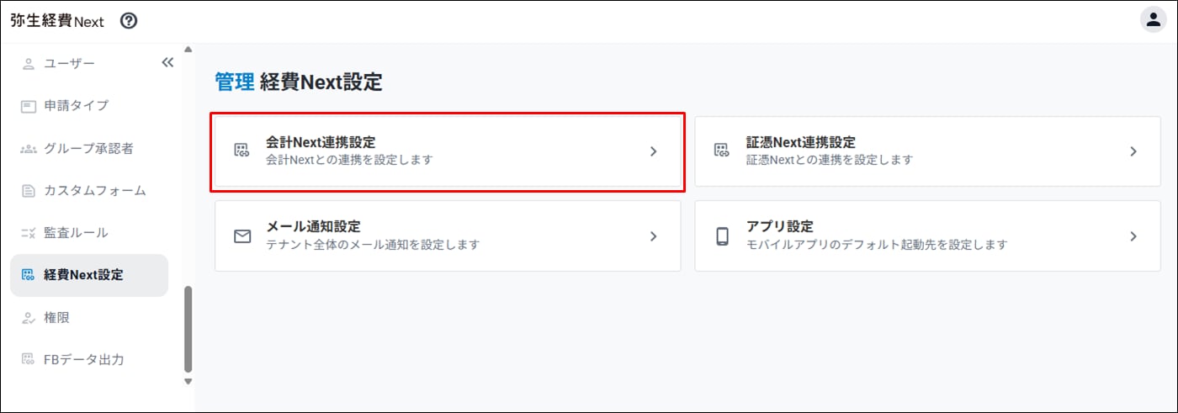Open FBデータ出力 from the sidebar

pos(83,360)
